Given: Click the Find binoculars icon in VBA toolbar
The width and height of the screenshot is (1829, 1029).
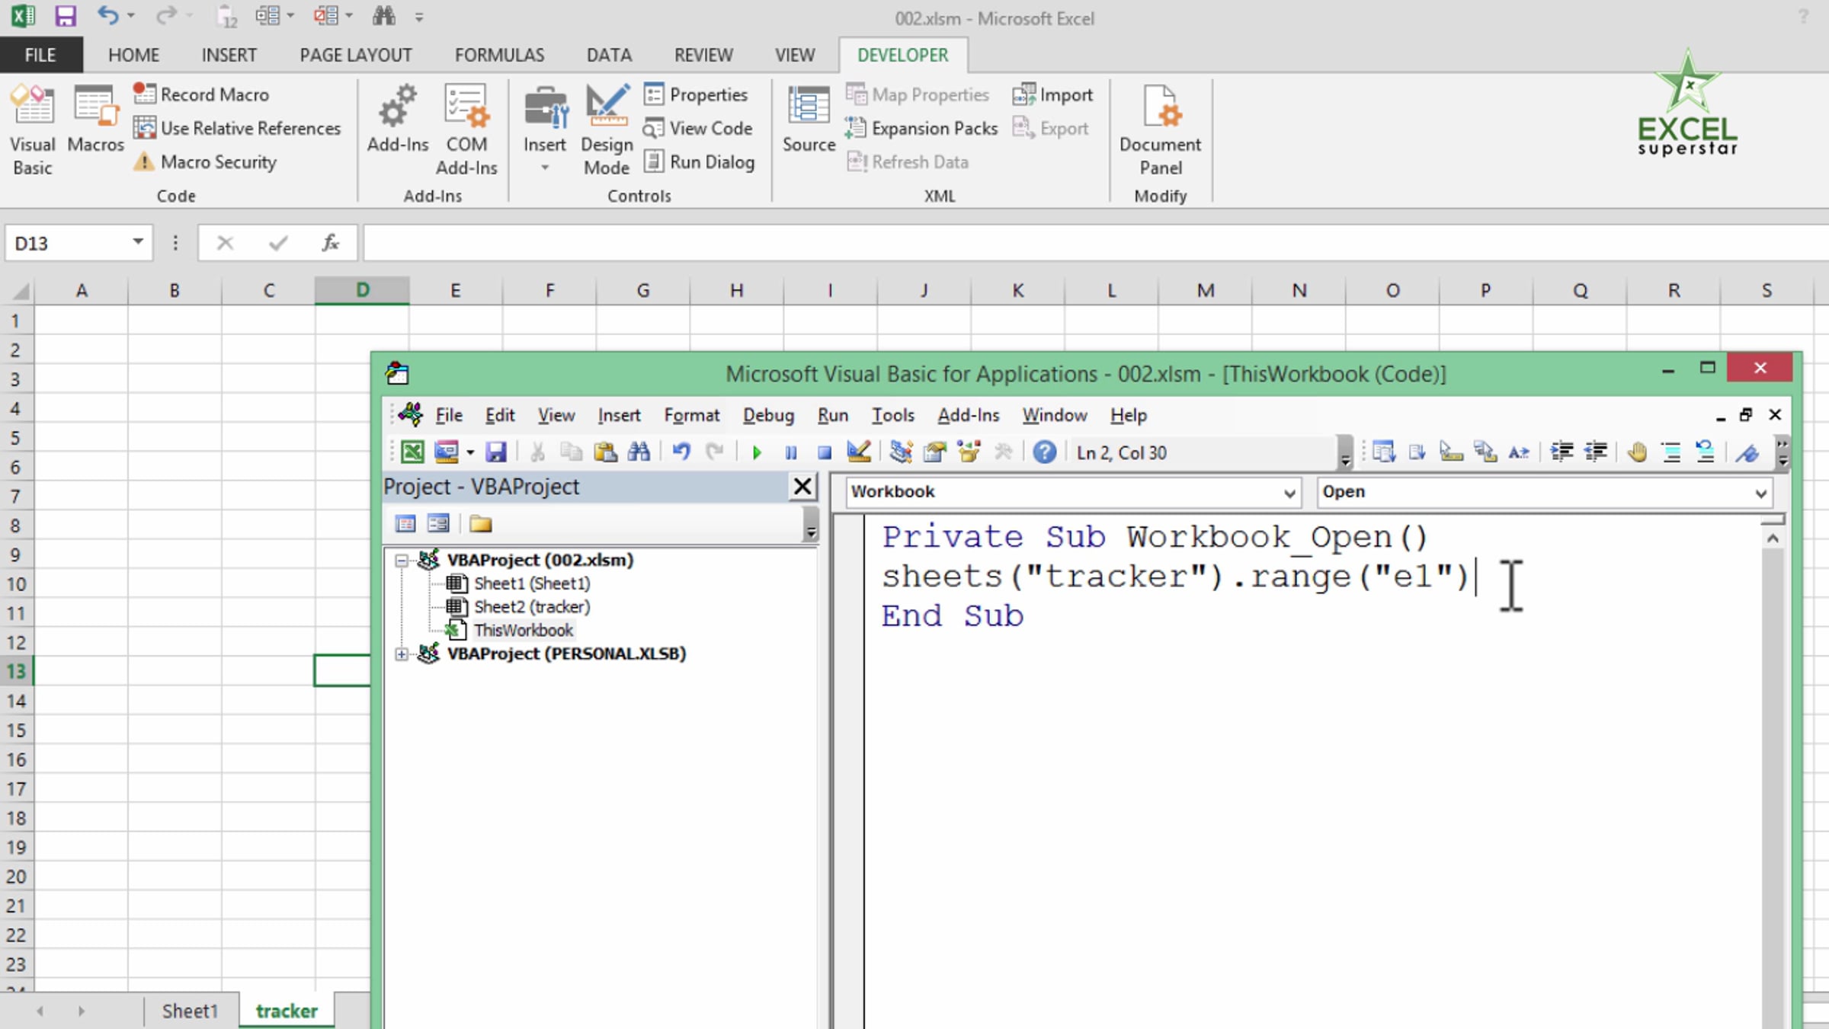Looking at the screenshot, I should [639, 452].
